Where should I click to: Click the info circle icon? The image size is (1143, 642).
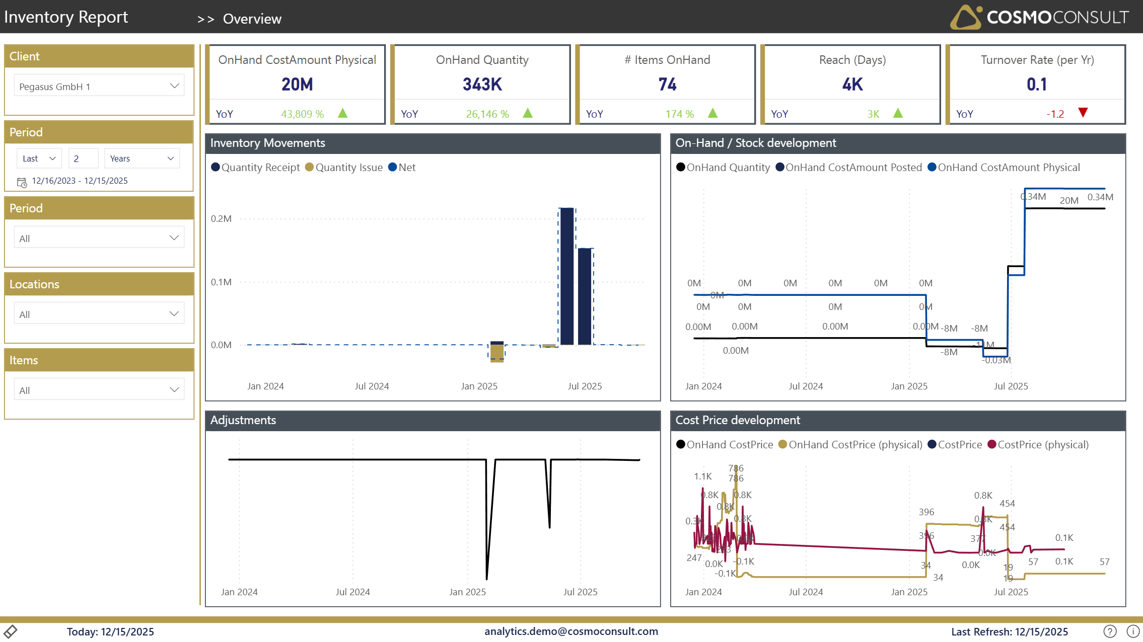(1133, 631)
